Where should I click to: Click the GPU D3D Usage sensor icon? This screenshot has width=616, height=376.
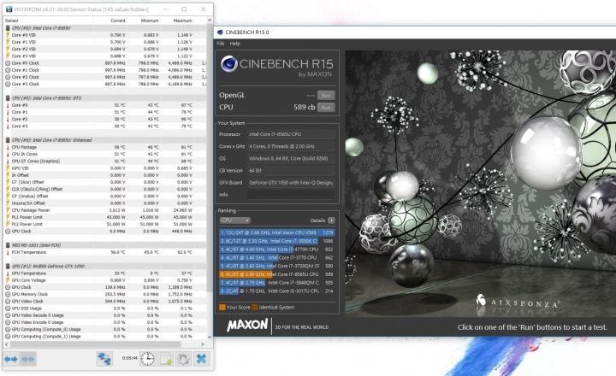point(8,308)
